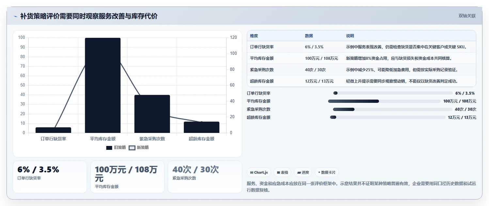The height and width of the screenshot is (206, 489).
Task: Click the 数据卡片 sparkle icon
Action: point(319,172)
